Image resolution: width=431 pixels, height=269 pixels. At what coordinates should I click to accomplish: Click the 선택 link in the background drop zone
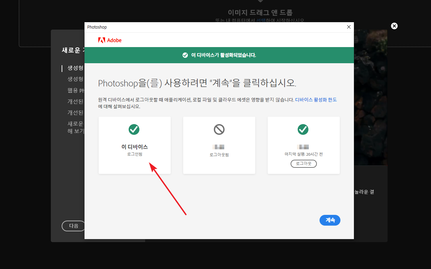pos(261,21)
